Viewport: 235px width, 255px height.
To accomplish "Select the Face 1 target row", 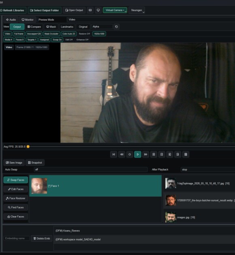I will point(96,186).
